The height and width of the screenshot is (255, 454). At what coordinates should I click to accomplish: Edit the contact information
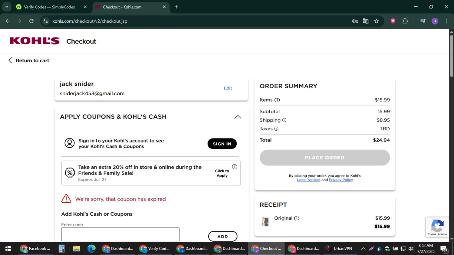point(228,88)
